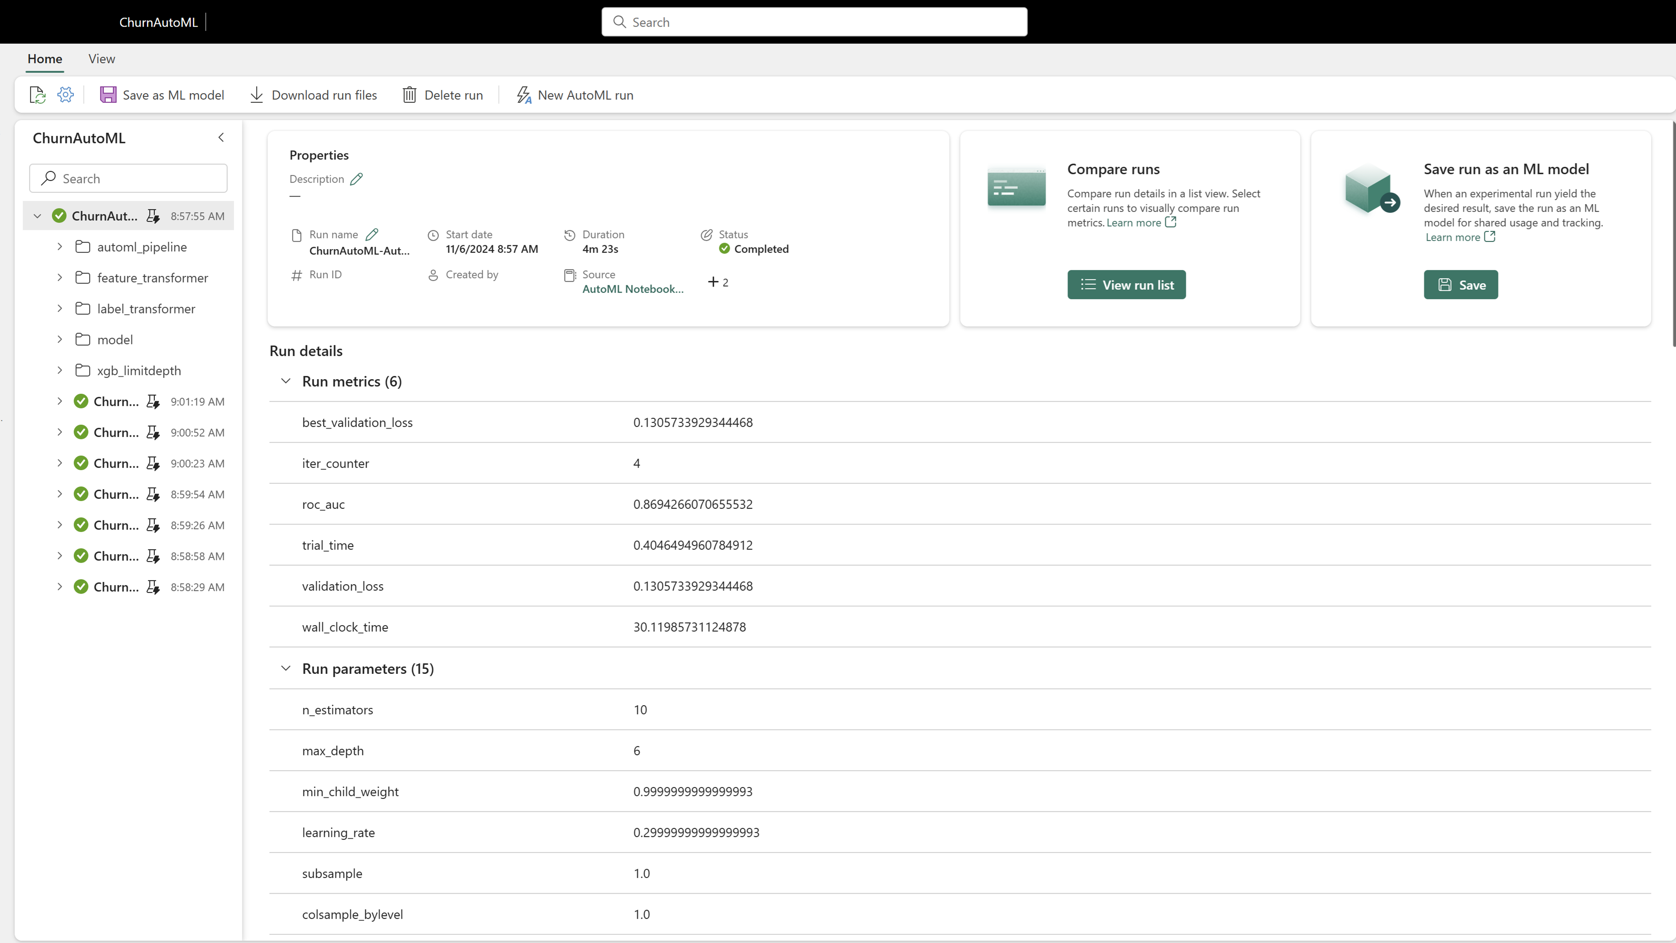The height and width of the screenshot is (943, 1676).
Task: Click Download run files arrow icon
Action: pyautogui.click(x=256, y=95)
